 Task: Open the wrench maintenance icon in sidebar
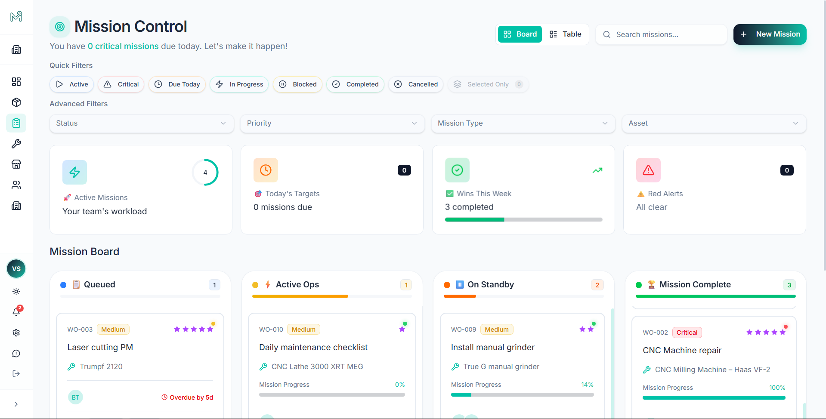point(16,144)
